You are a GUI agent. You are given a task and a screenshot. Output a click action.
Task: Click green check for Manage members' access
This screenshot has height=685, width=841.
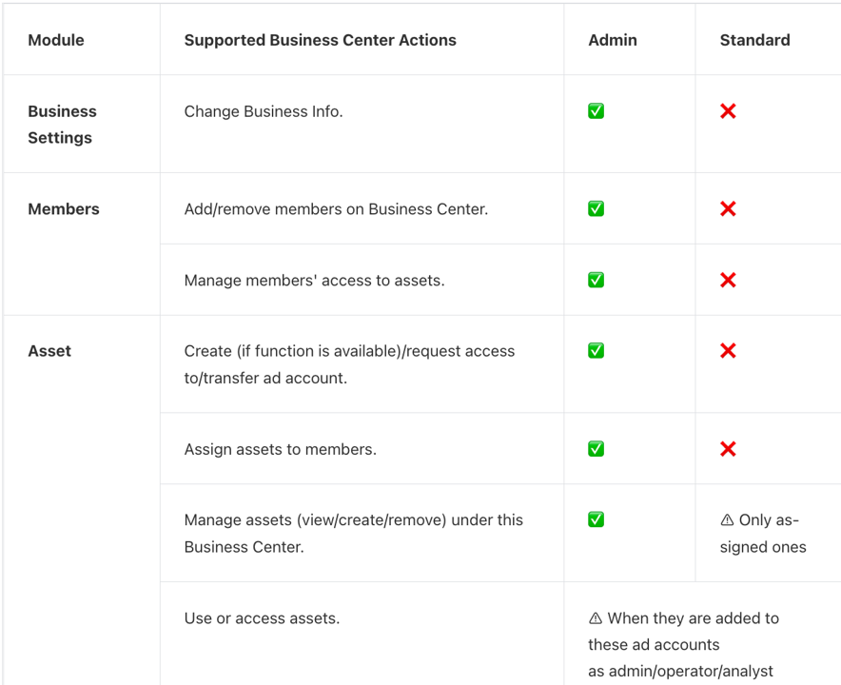click(x=596, y=280)
